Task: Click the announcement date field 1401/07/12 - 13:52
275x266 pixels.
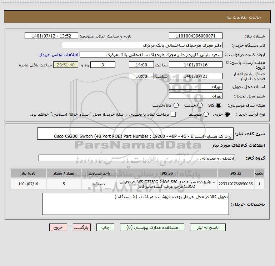Action: click(51, 36)
